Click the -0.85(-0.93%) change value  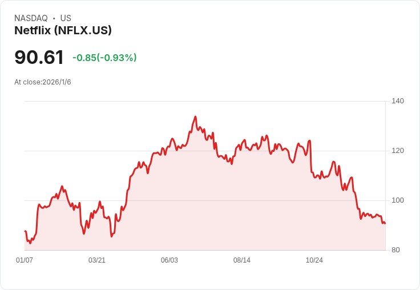point(104,58)
